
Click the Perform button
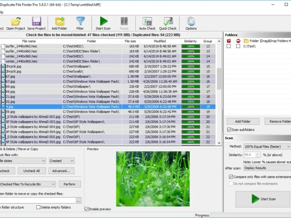[x=69, y=184]
